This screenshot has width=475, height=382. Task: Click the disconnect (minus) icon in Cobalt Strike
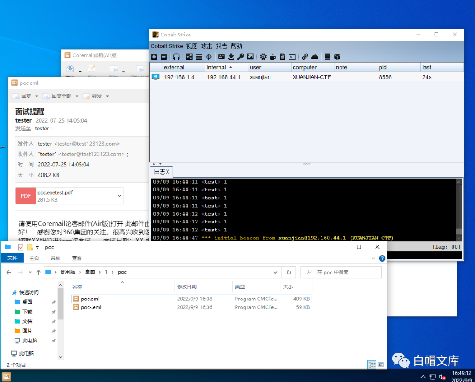164,57
